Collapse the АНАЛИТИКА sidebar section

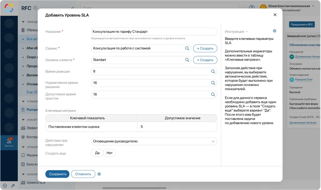23,119
